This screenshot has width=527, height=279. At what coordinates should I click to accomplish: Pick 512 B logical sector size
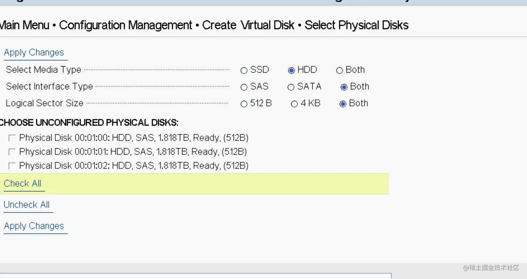(x=244, y=104)
